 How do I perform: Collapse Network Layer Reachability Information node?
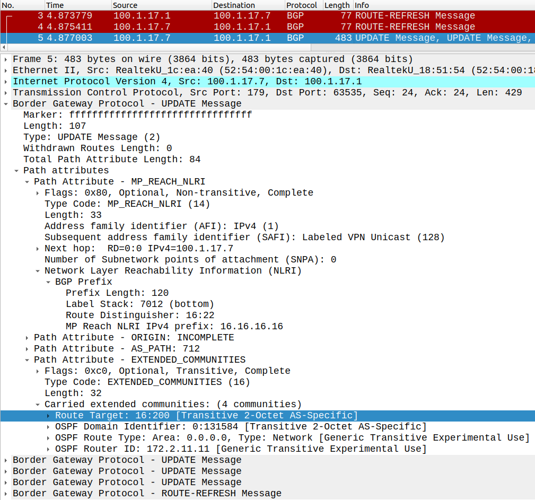[x=38, y=271]
